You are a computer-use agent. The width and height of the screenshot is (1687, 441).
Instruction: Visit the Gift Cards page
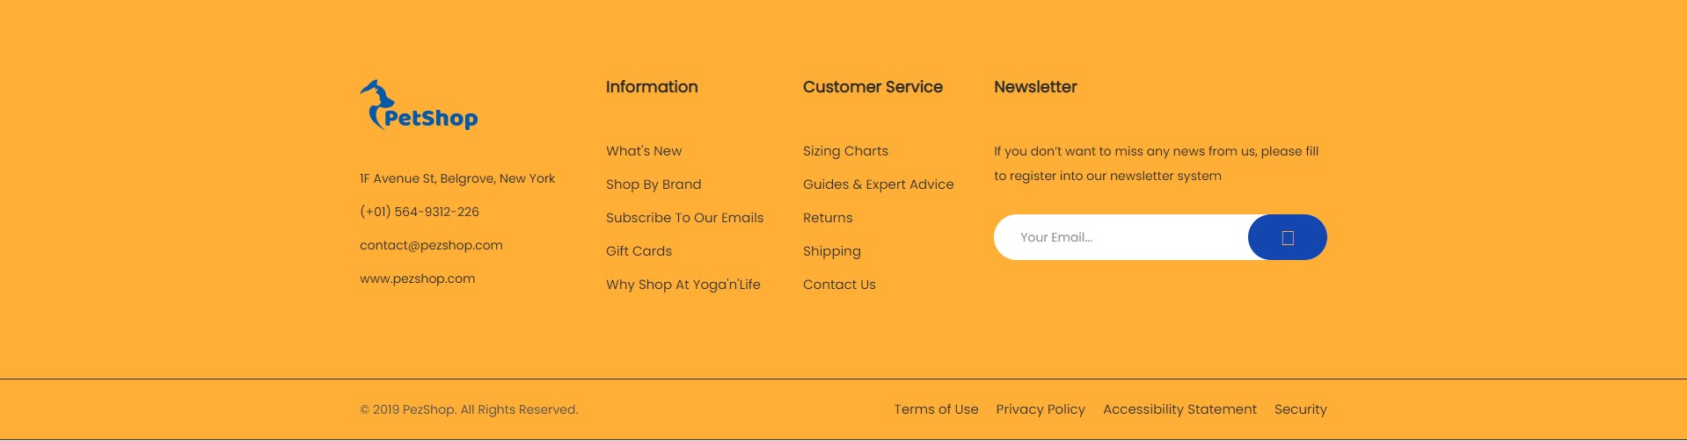pyautogui.click(x=639, y=251)
